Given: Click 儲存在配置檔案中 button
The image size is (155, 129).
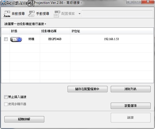Looking at the screenshot, I should coord(87,89).
